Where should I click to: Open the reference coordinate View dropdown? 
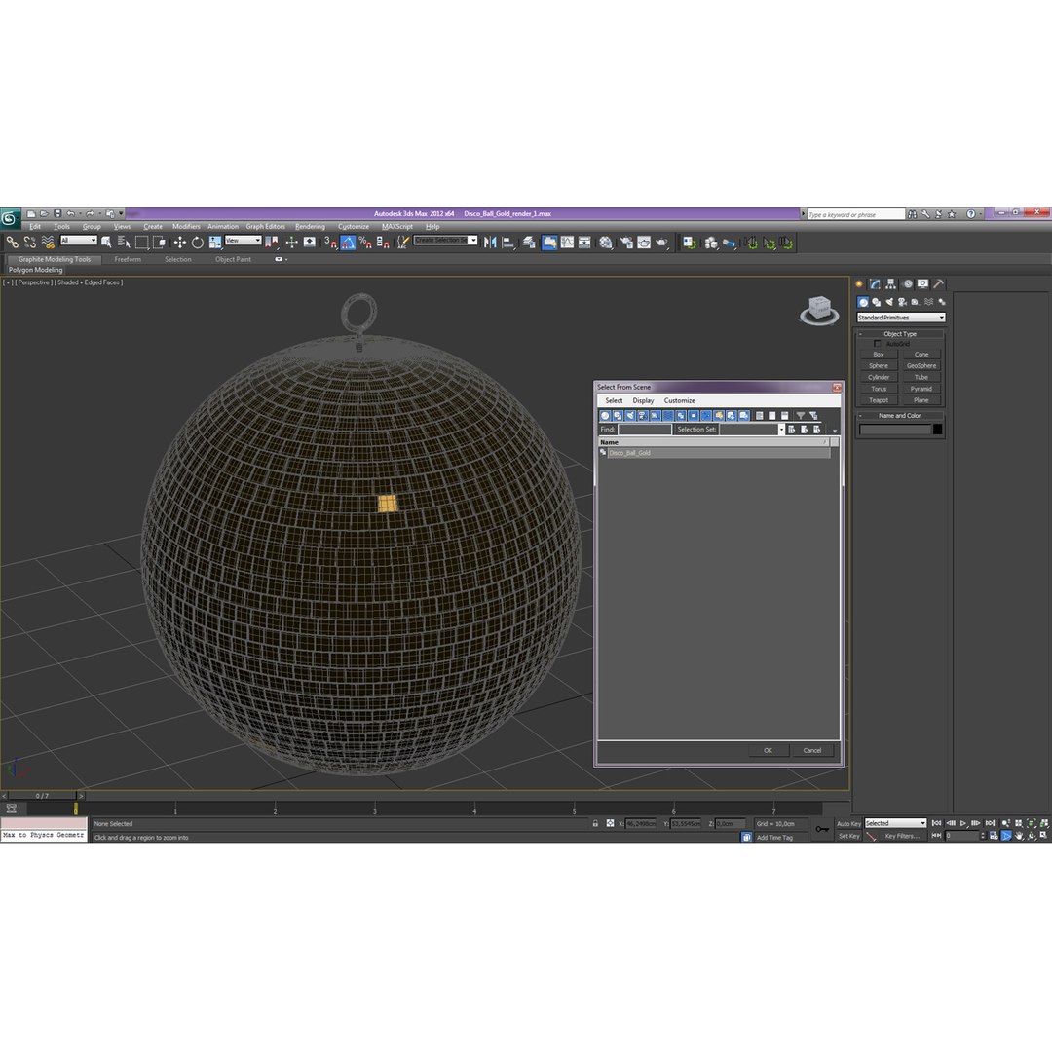coord(243,241)
